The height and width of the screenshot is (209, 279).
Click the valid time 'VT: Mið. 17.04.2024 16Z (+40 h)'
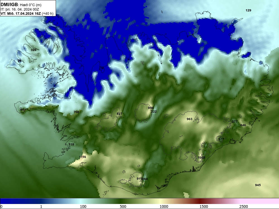pyautogui.click(x=27, y=13)
